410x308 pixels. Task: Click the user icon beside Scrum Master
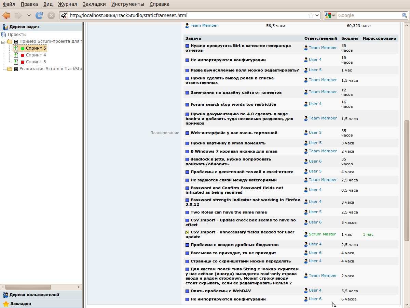[x=306, y=234]
